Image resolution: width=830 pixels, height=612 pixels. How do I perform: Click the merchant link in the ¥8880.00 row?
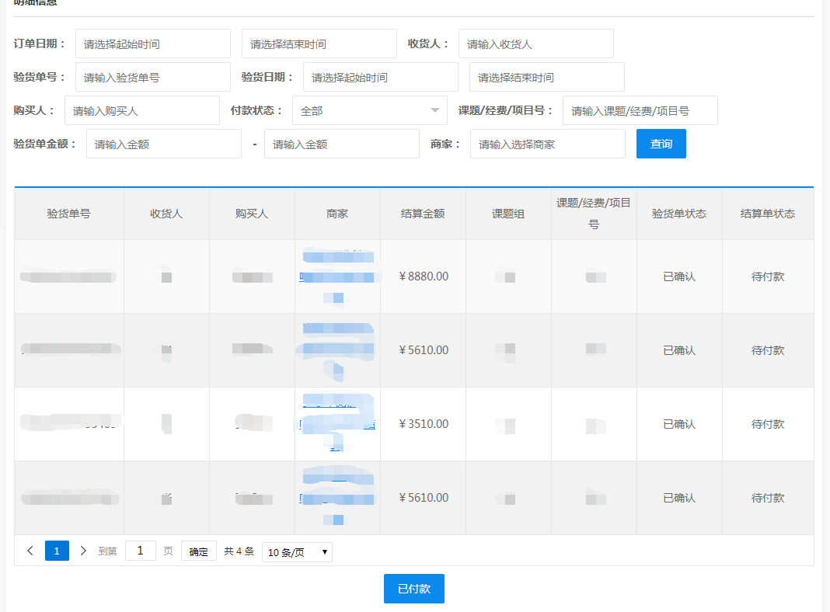point(337,276)
